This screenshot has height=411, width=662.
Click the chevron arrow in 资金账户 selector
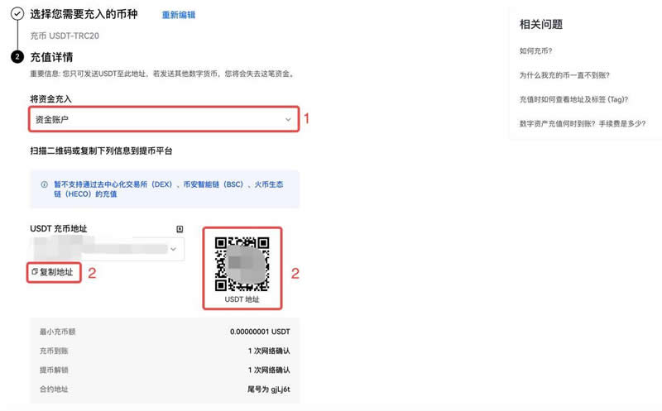(x=288, y=120)
